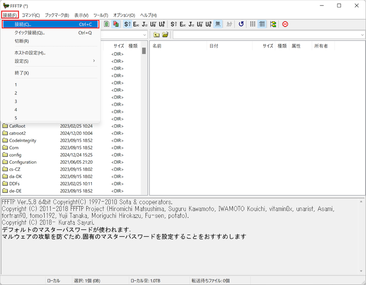
Task: Select recent host entry 1
Action: tap(51, 85)
